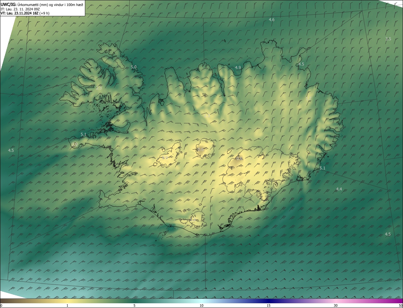Click the '5' tick label on the color scale
This screenshot has height=308, width=403.
pos(134,306)
